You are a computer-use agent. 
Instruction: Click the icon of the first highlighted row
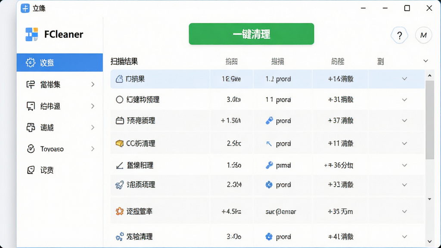pos(119,79)
